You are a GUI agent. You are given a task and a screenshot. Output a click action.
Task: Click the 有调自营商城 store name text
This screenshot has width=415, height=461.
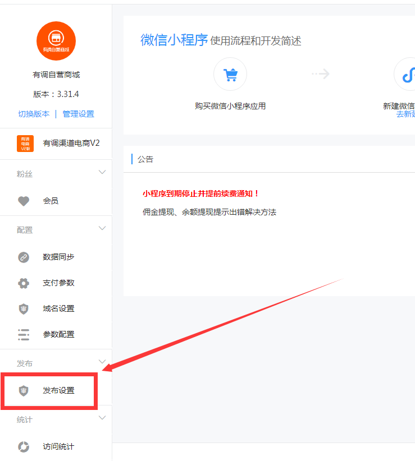56,75
